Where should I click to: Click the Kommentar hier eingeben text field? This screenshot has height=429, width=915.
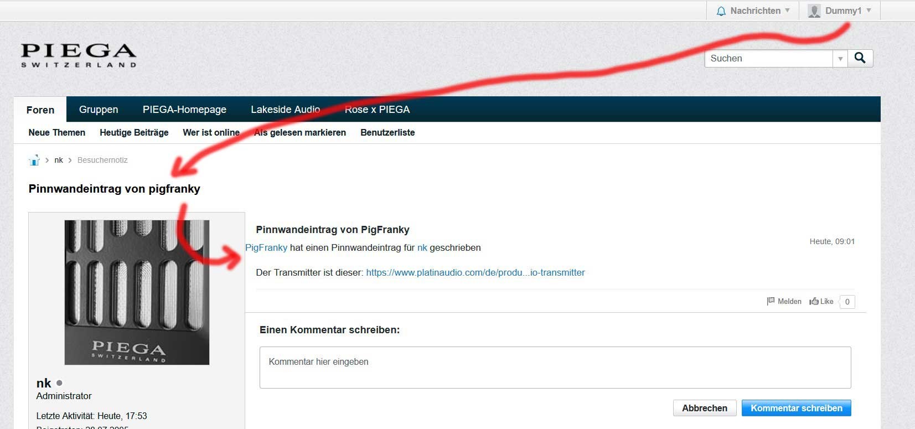555,368
